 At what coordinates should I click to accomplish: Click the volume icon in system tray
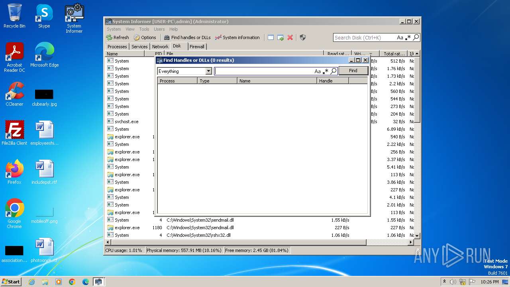coord(453,282)
